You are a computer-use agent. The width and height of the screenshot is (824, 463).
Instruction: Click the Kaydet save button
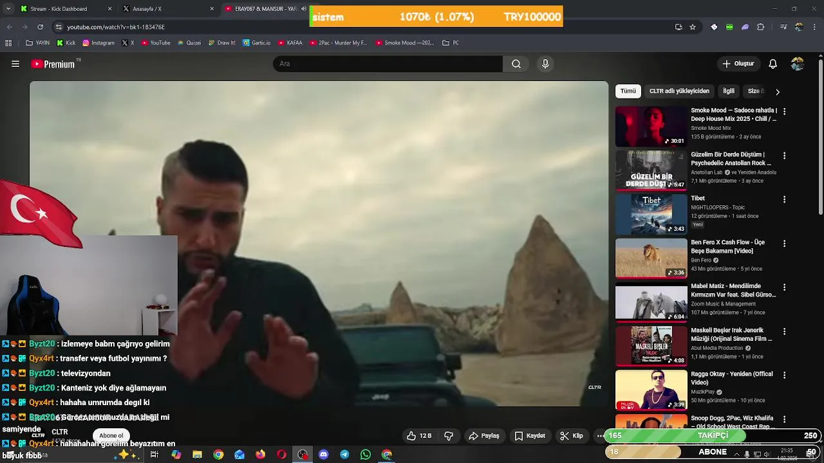pyautogui.click(x=530, y=436)
